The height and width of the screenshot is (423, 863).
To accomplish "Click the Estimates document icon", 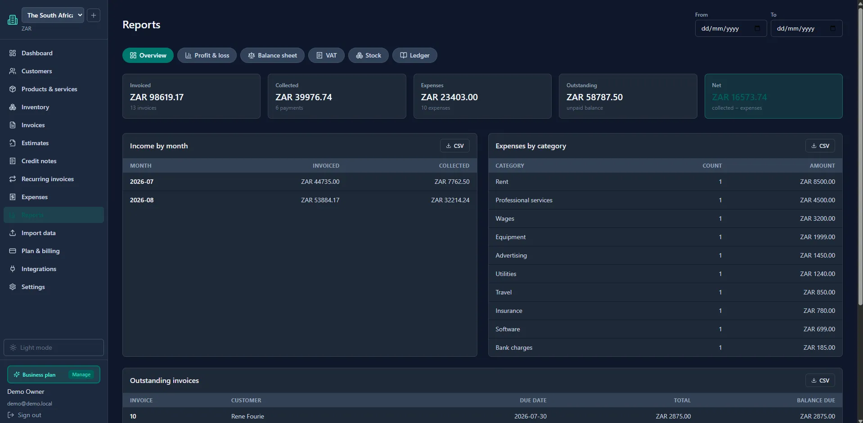I will 13,143.
